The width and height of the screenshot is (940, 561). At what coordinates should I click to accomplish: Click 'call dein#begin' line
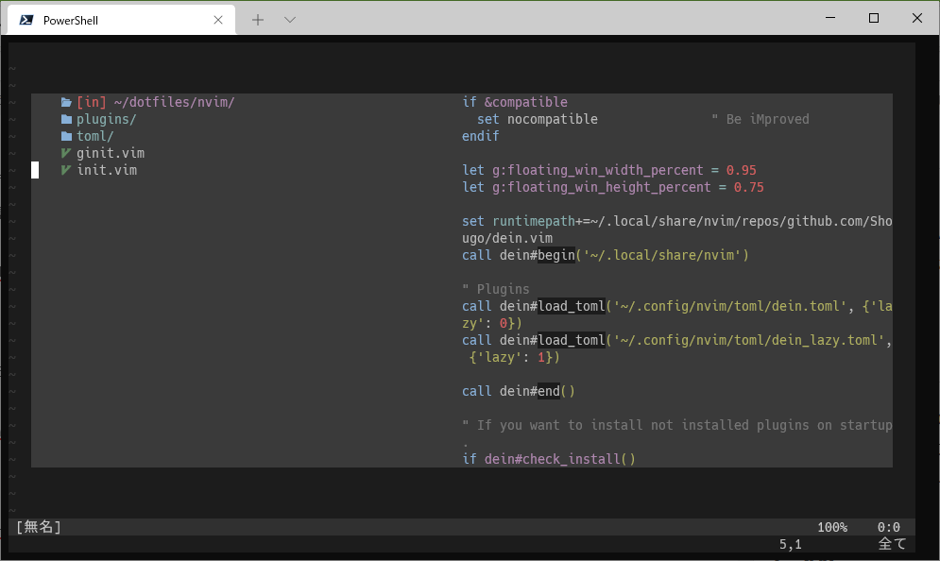pyautogui.click(x=605, y=255)
